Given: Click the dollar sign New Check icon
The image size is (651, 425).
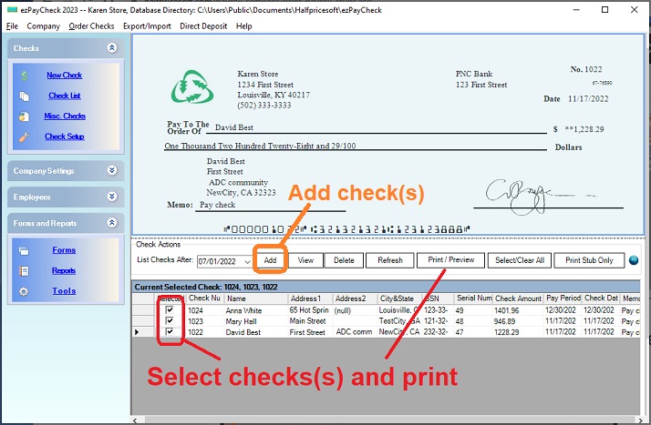Looking at the screenshot, I should [x=25, y=76].
